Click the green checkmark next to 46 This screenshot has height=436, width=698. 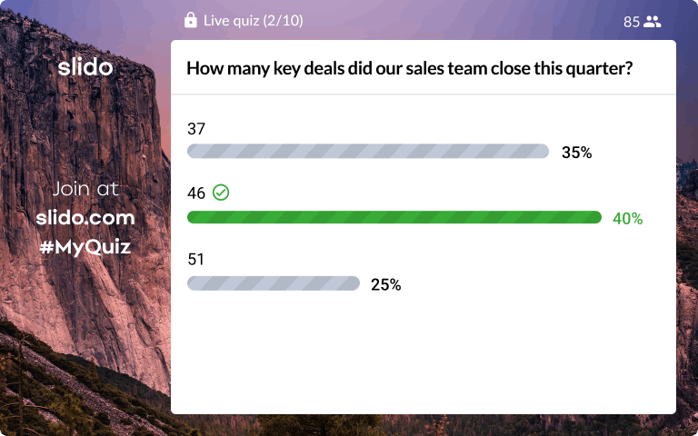coord(221,193)
